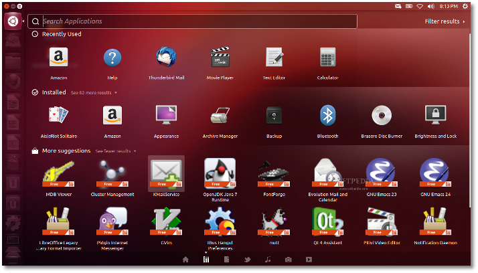
Task: Launch Calculator
Action: pos(328,58)
